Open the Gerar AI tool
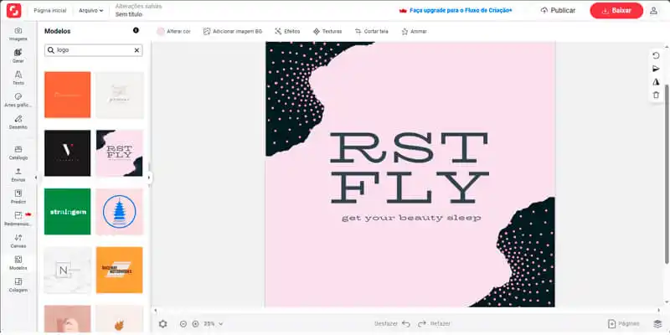Image resolution: width=670 pixels, height=335 pixels. click(18, 56)
